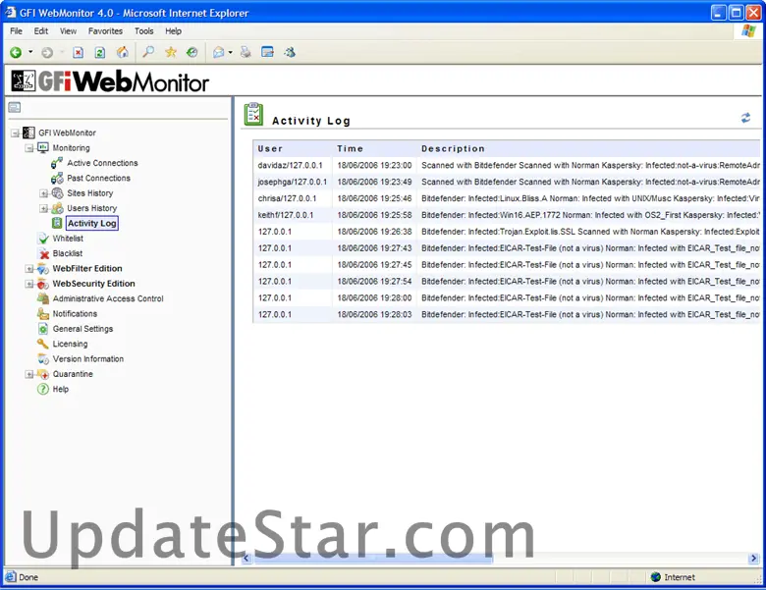Image resolution: width=766 pixels, height=590 pixels.
Task: Click the Users History icon
Action: pyautogui.click(x=58, y=208)
